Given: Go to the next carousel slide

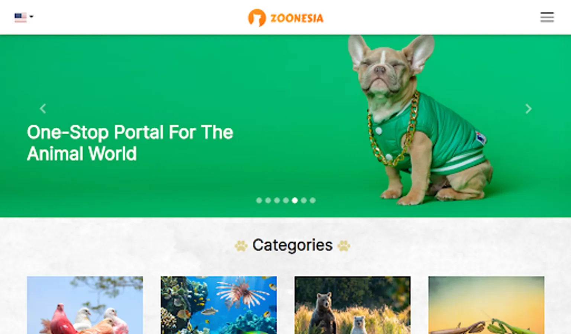Looking at the screenshot, I should pos(528,109).
